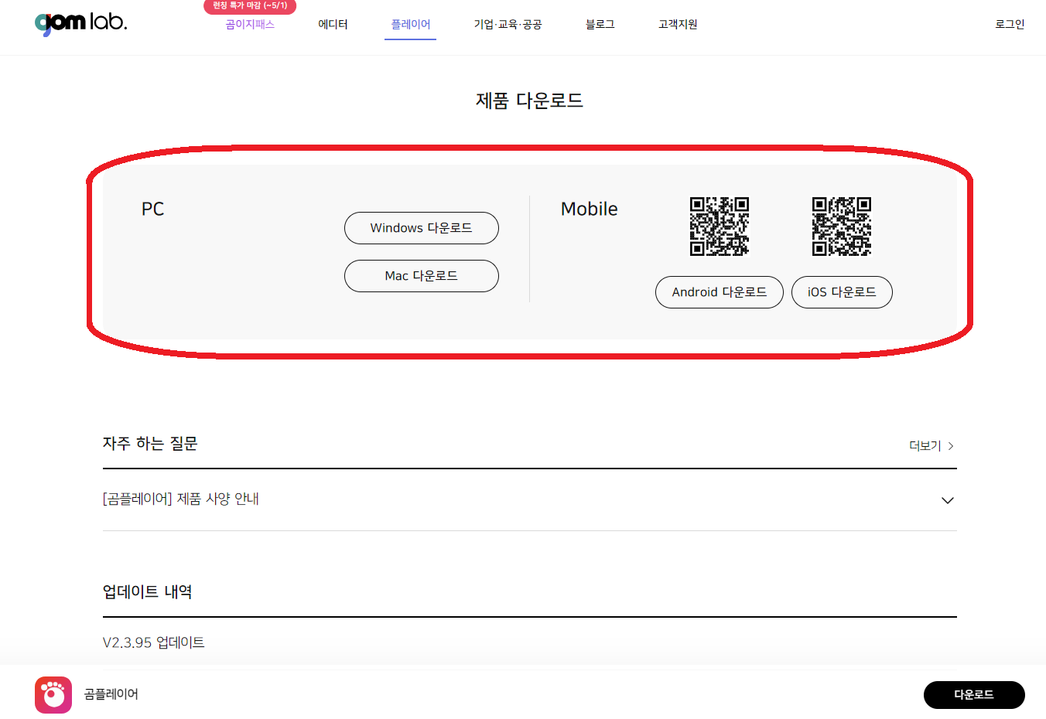
Task: Click the Android 다운로드 button
Action: (720, 292)
